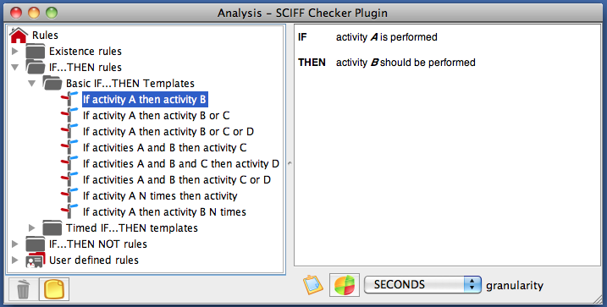The height and width of the screenshot is (307, 607).
Task: Click the User defined rules card icon
Action: [x=36, y=260]
